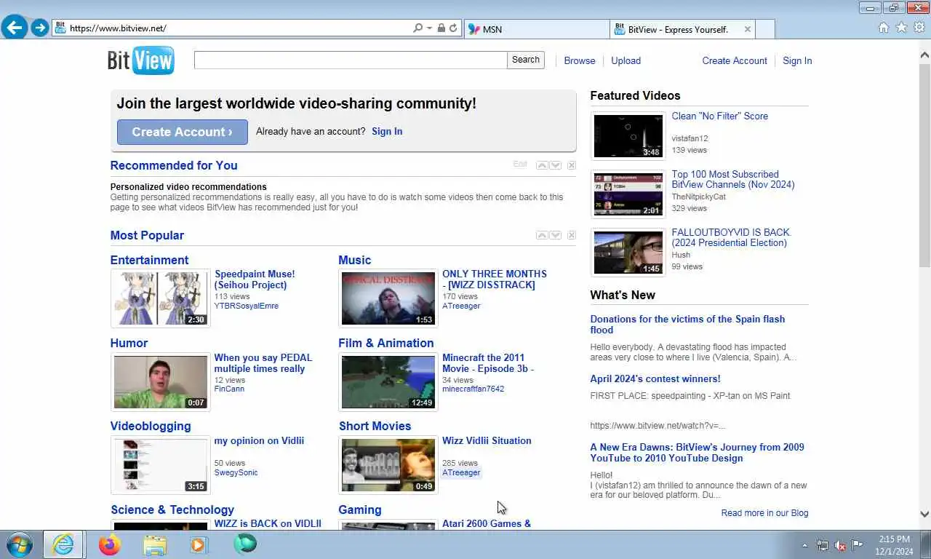This screenshot has width=931, height=559.
Task: Open the Action Center flag icon
Action: tap(858, 545)
